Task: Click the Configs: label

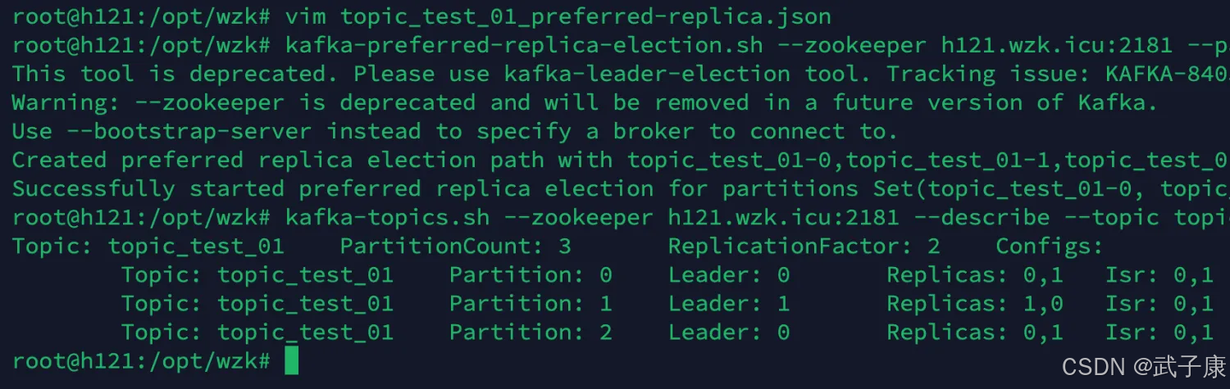Action: tap(1050, 246)
